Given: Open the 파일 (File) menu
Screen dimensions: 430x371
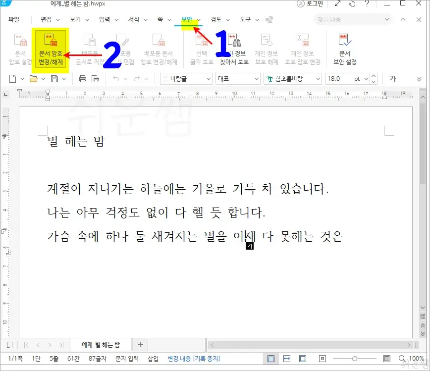Looking at the screenshot, I should point(14,19).
